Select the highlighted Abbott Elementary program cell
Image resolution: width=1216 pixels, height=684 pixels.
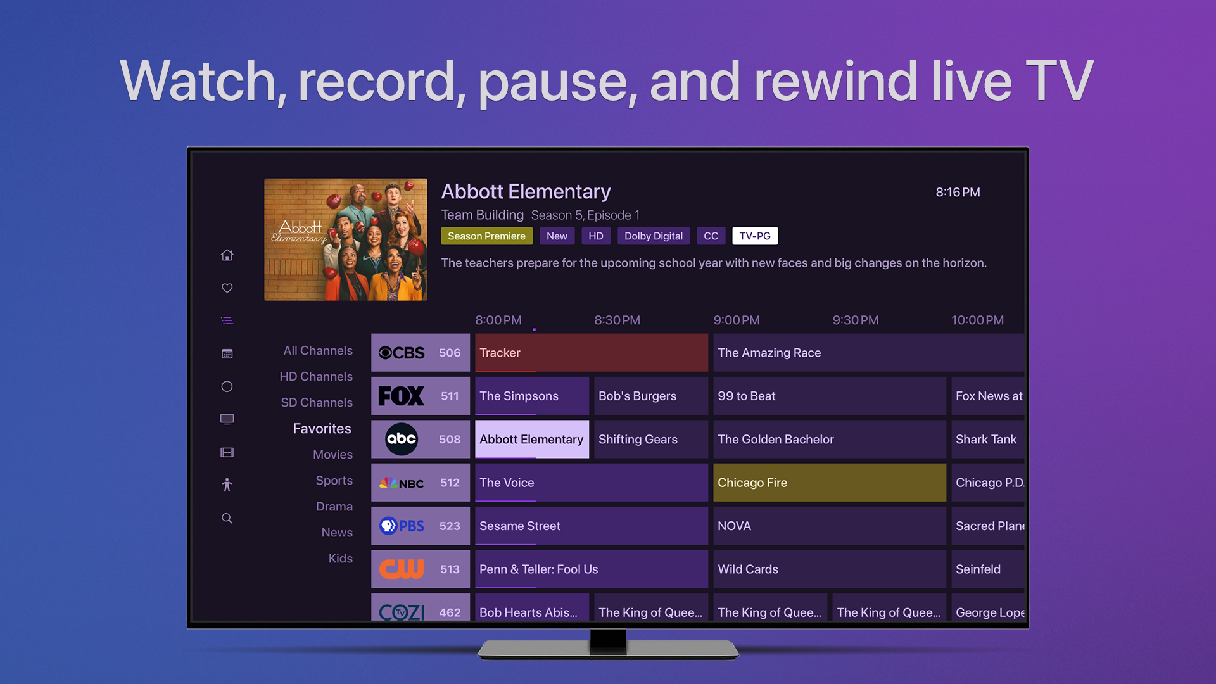pos(532,439)
